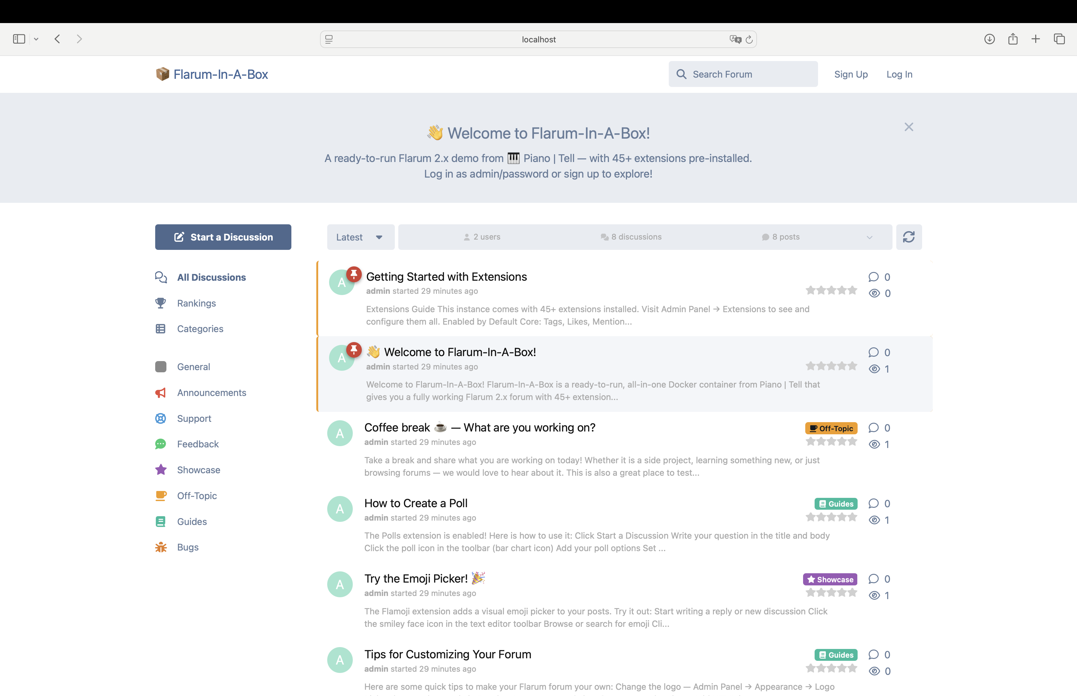Filter by the Bugs tag
The image size is (1077, 696).
(177, 547)
